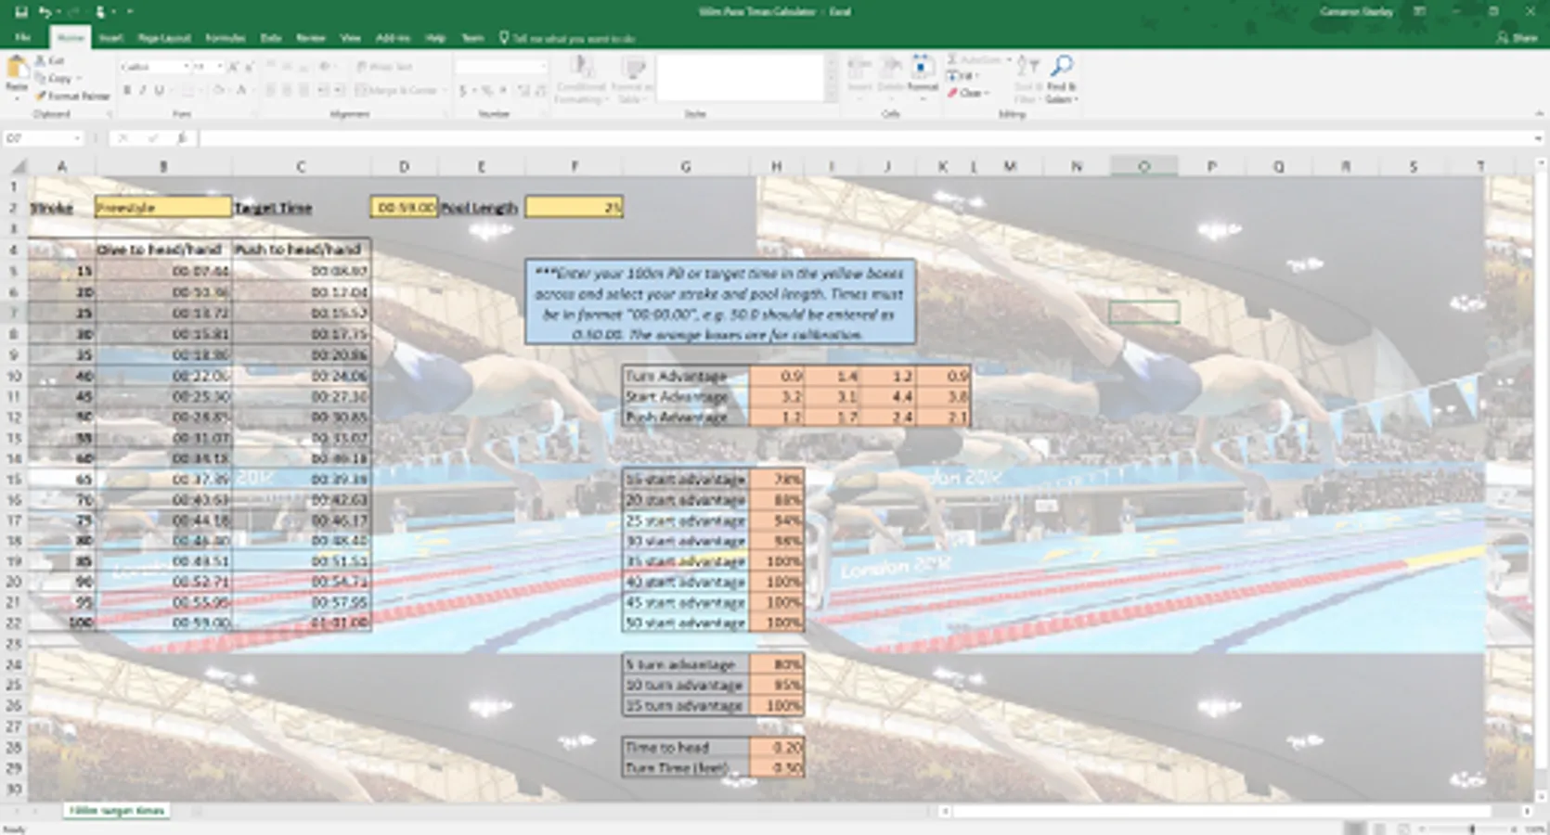Click the Insert Function fx icon
1550x835 pixels.
tap(182, 138)
